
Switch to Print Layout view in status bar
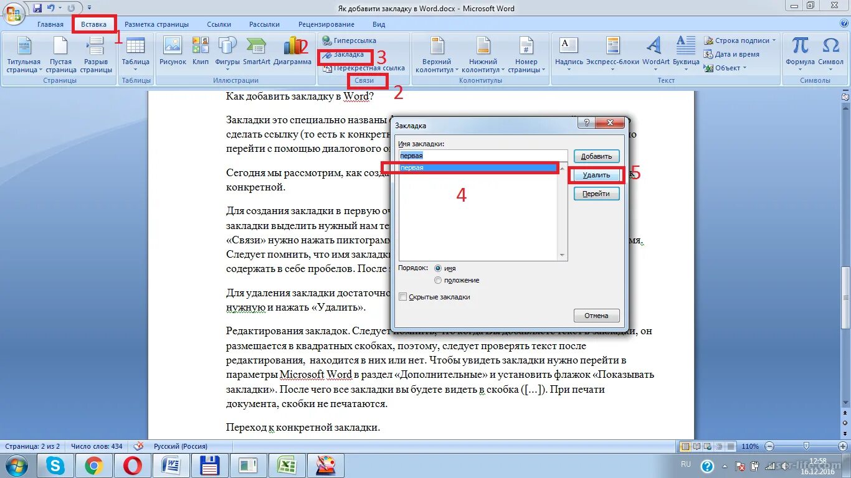[685, 446]
